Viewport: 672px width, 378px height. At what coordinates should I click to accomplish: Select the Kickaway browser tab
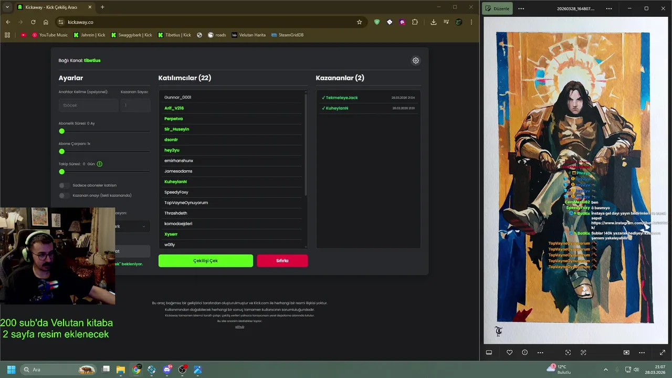click(x=55, y=7)
